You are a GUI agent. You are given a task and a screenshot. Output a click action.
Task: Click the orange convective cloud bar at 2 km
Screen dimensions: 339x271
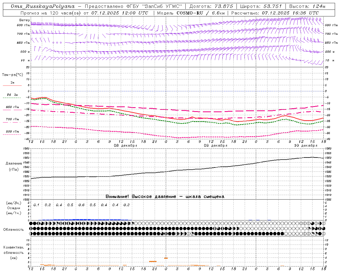[x=153, y=261]
